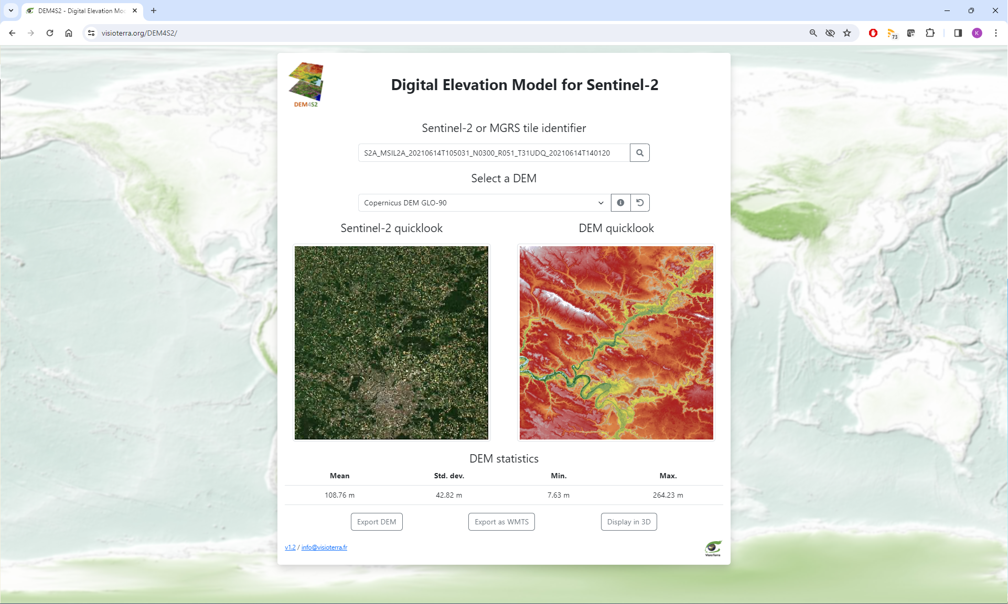This screenshot has width=1008, height=604.
Task: Toggle the browser side panel
Action: [958, 33]
